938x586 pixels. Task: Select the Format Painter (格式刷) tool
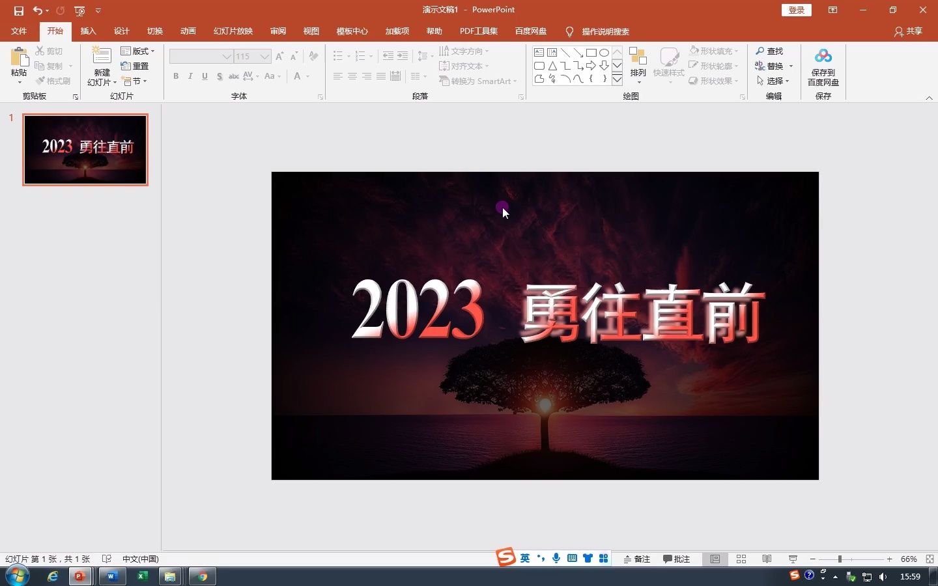click(x=54, y=81)
